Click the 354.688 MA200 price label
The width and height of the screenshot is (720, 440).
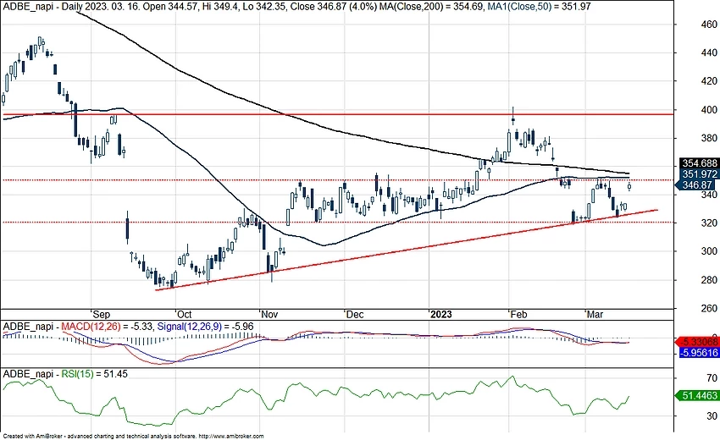(x=699, y=163)
